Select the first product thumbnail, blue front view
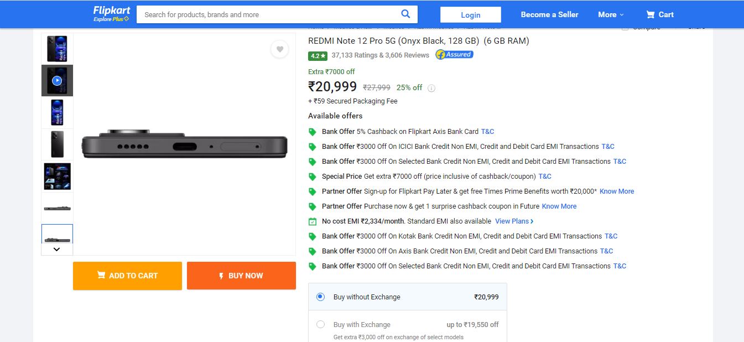Screen dimensions: 744x342 click(x=57, y=49)
